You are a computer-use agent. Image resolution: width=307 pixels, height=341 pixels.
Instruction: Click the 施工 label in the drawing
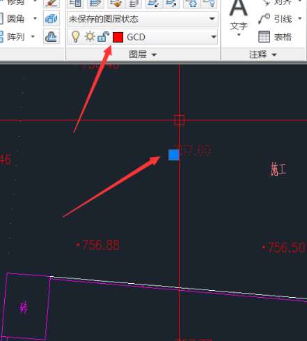coord(278,169)
